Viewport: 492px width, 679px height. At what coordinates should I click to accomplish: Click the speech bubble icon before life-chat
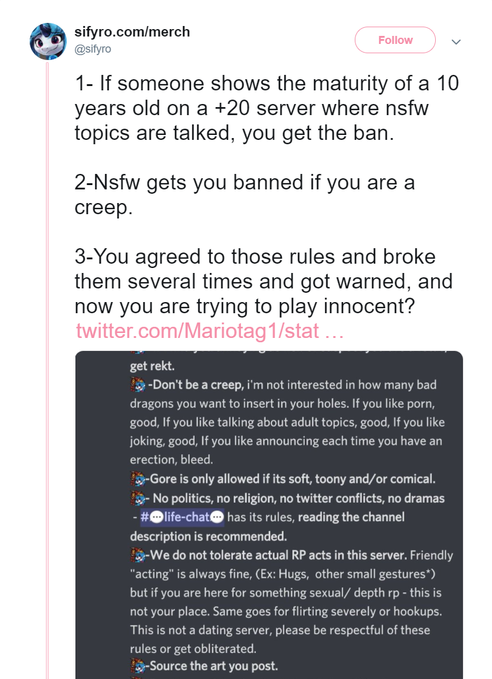tap(156, 517)
